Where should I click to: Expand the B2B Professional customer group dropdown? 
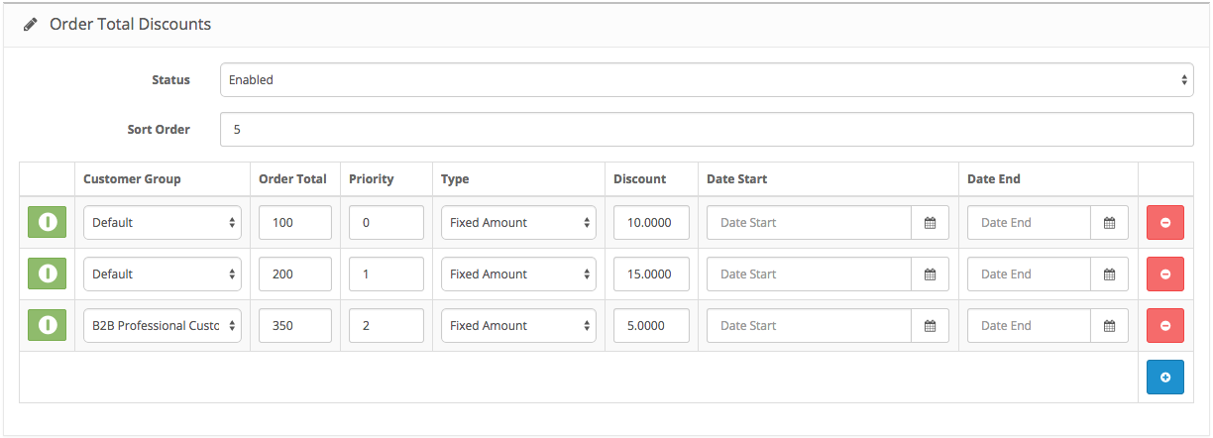(163, 326)
